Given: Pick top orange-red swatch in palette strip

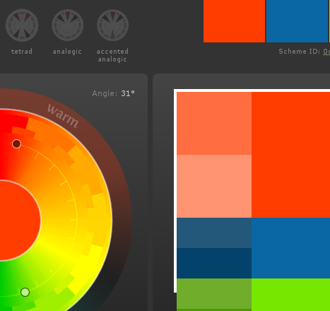Looking at the screenshot, I should point(234,21).
